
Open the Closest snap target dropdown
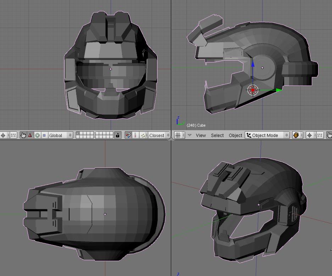pyautogui.click(x=159, y=135)
